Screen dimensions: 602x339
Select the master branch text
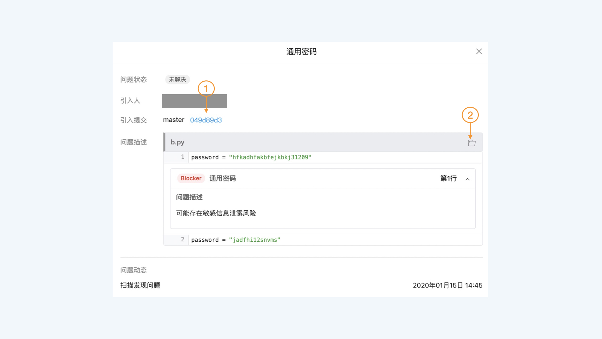(174, 120)
